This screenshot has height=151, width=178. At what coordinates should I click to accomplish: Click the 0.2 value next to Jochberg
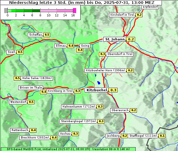(124, 136)
